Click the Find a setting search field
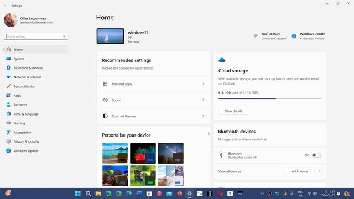This screenshot has width=354, height=199. 36,36
